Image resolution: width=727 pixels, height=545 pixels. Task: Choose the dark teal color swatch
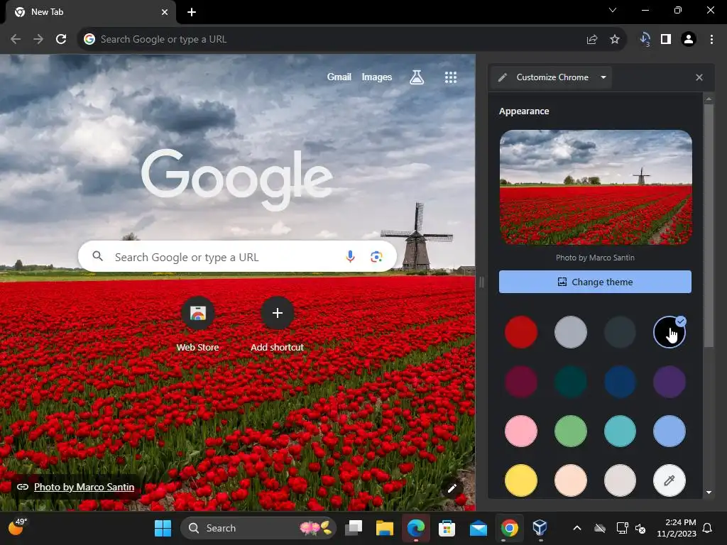point(570,382)
